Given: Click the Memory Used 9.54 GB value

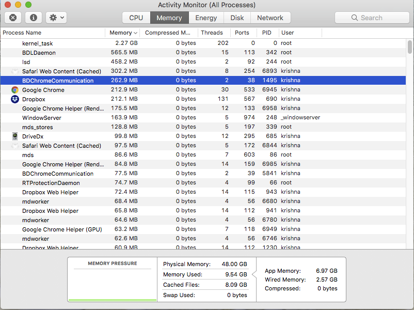Looking at the screenshot, I should (236, 274).
